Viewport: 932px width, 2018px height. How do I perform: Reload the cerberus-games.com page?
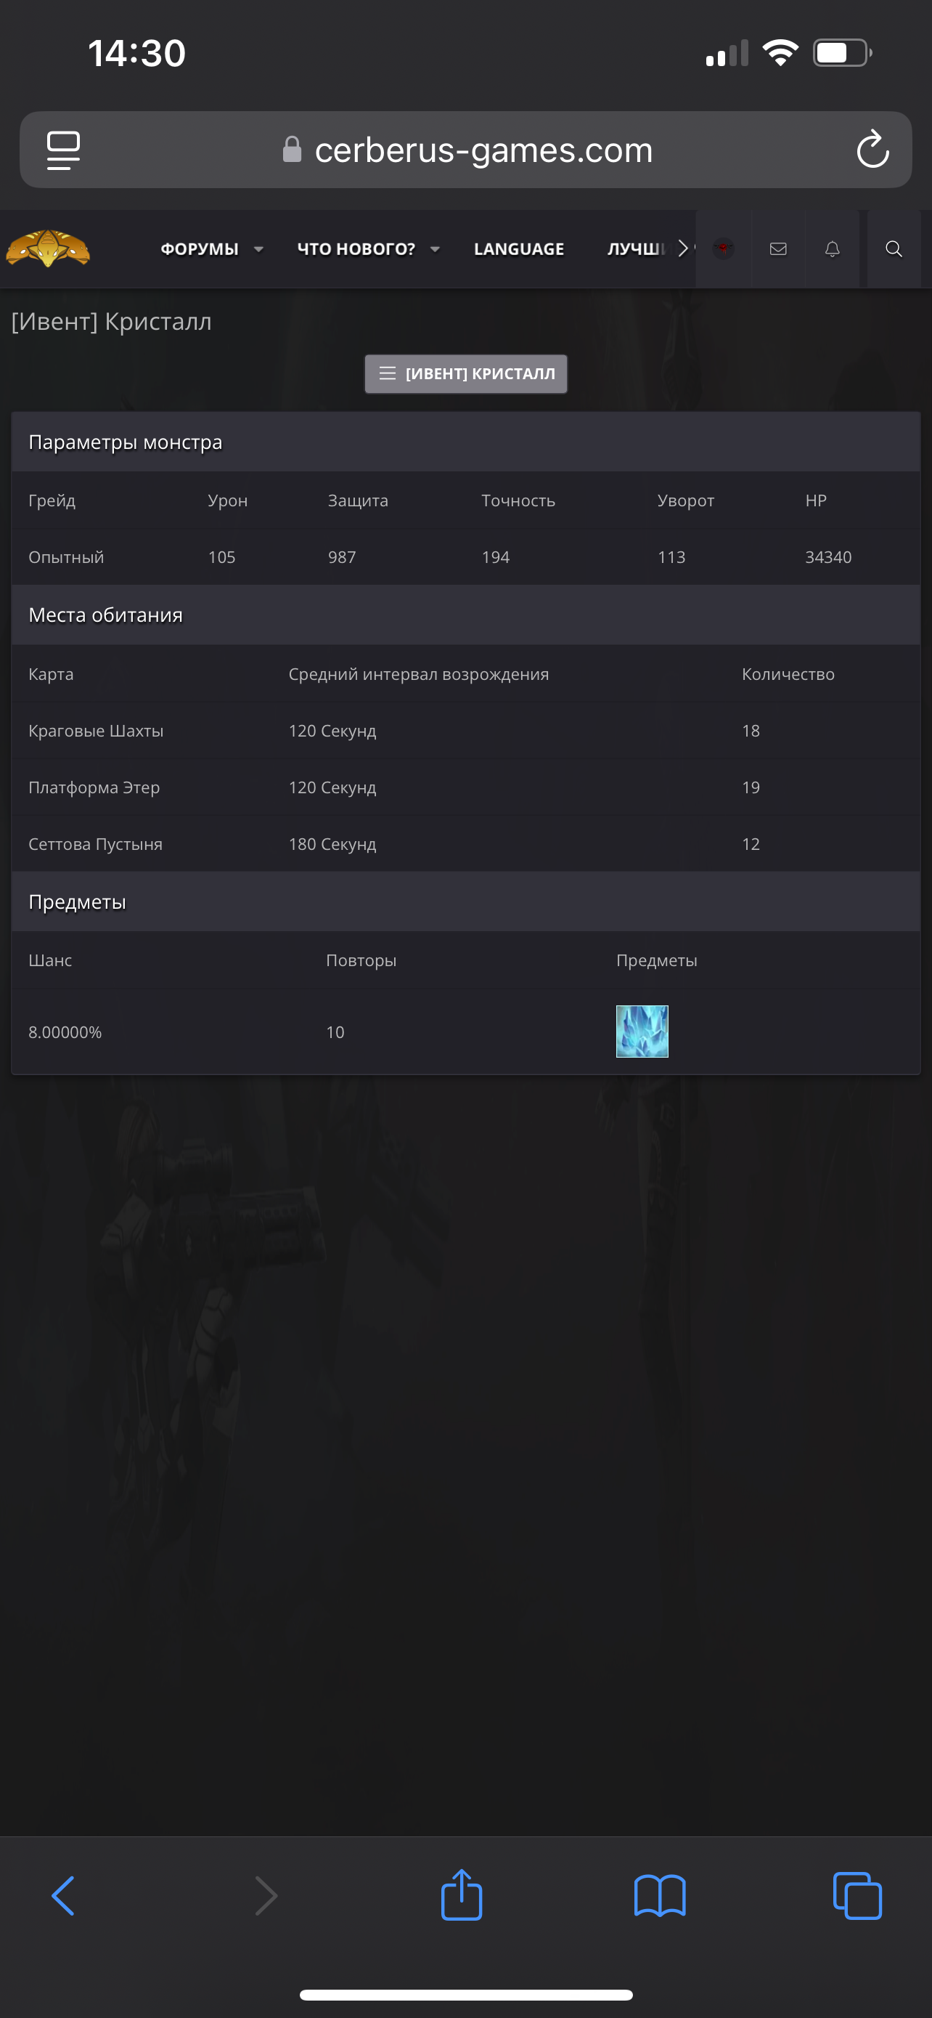[x=872, y=149]
